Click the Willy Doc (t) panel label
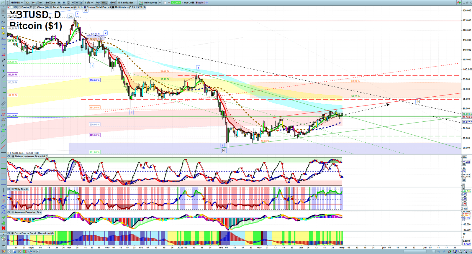The image size is (472, 254). (x=22, y=189)
